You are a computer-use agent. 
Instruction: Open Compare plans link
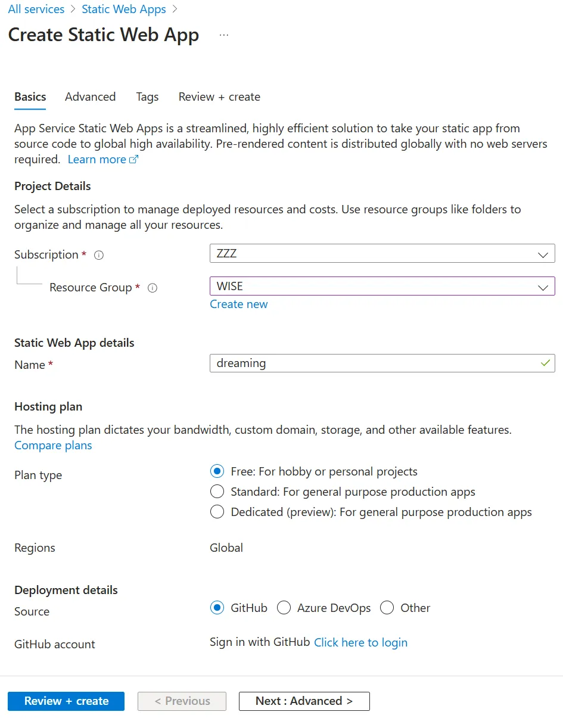tap(53, 445)
